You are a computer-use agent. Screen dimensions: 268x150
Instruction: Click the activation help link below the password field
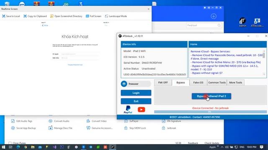(75, 65)
